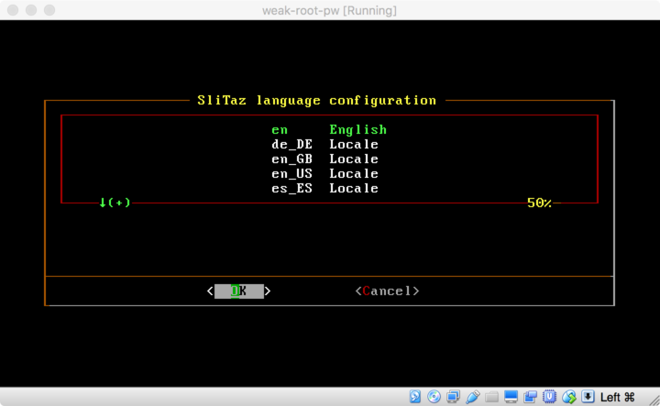Viewport: 660px width, 406px height.
Task: Click the Cancel button
Action: pos(387,291)
